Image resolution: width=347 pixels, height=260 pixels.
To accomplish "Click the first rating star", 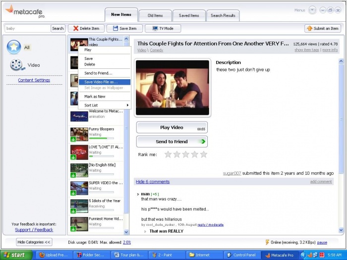I will click(168, 155).
